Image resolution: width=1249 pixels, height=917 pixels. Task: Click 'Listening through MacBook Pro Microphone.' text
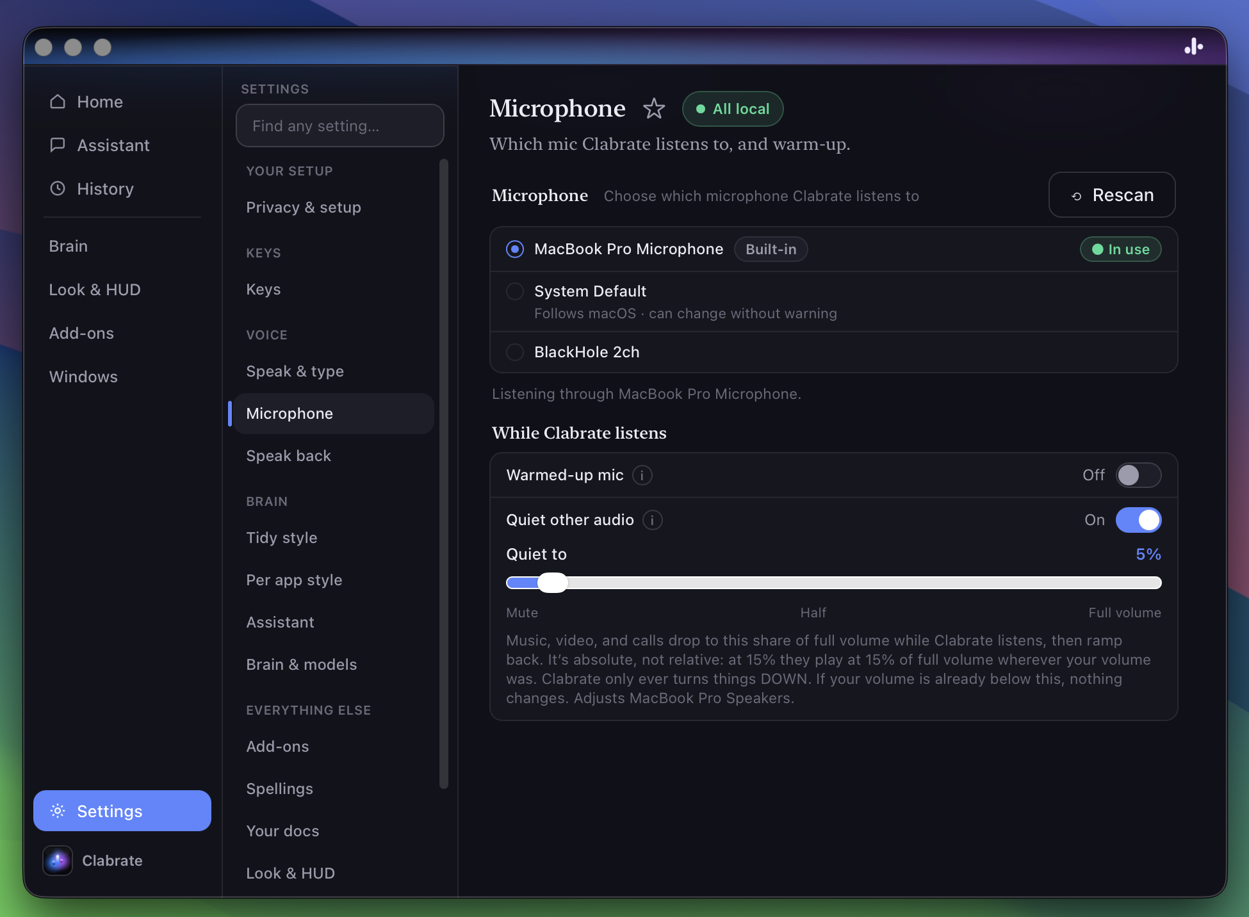point(646,394)
